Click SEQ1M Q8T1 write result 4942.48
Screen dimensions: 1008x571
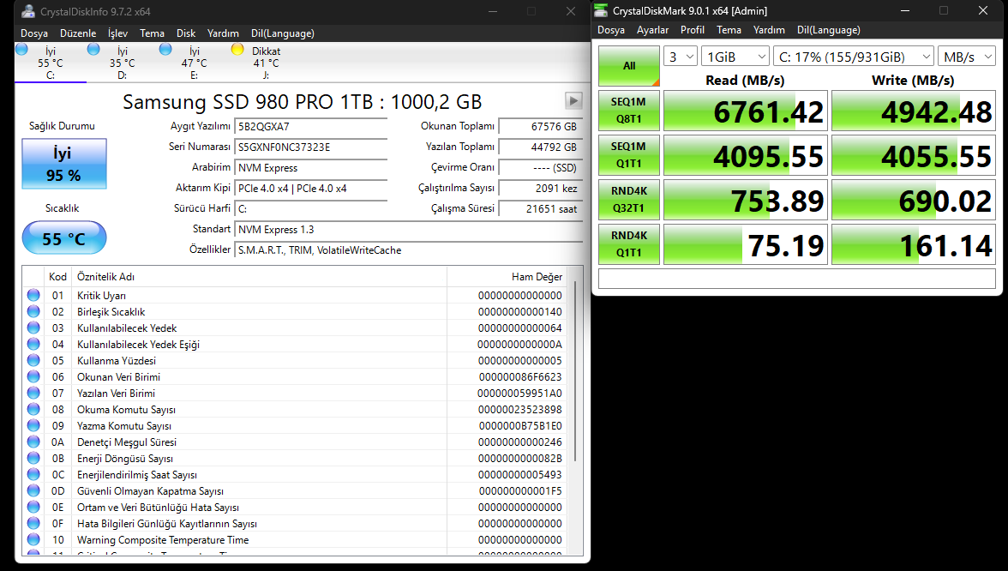point(914,111)
